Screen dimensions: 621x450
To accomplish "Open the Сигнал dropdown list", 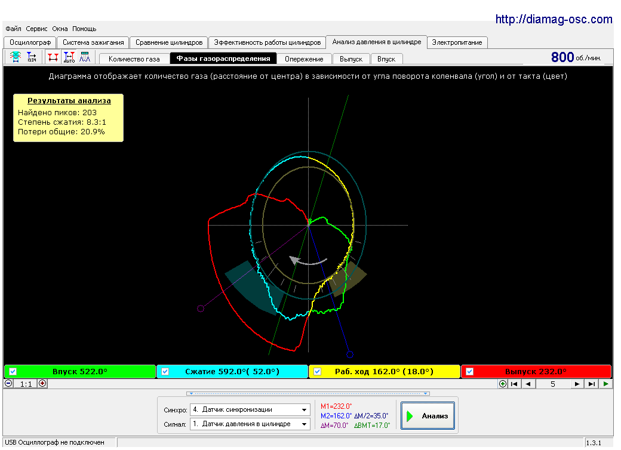I will point(304,424).
